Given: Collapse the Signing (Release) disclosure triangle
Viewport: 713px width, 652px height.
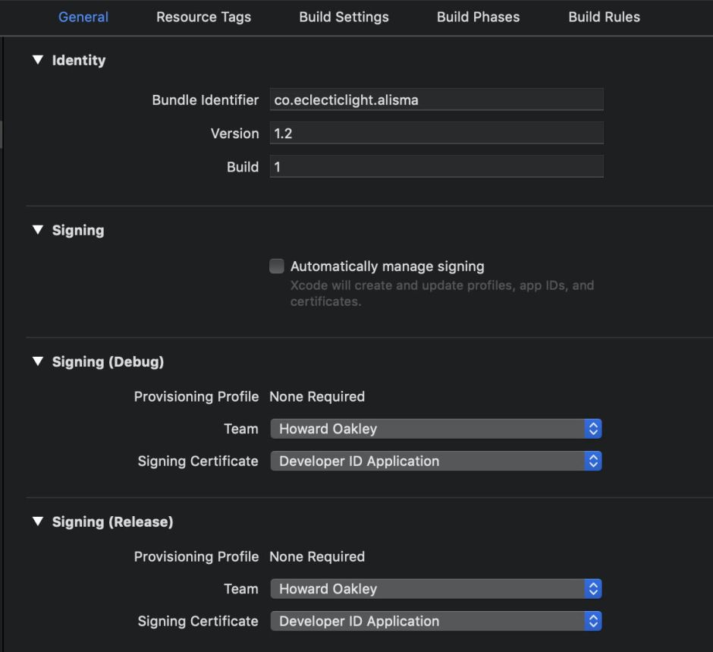Looking at the screenshot, I should (38, 521).
